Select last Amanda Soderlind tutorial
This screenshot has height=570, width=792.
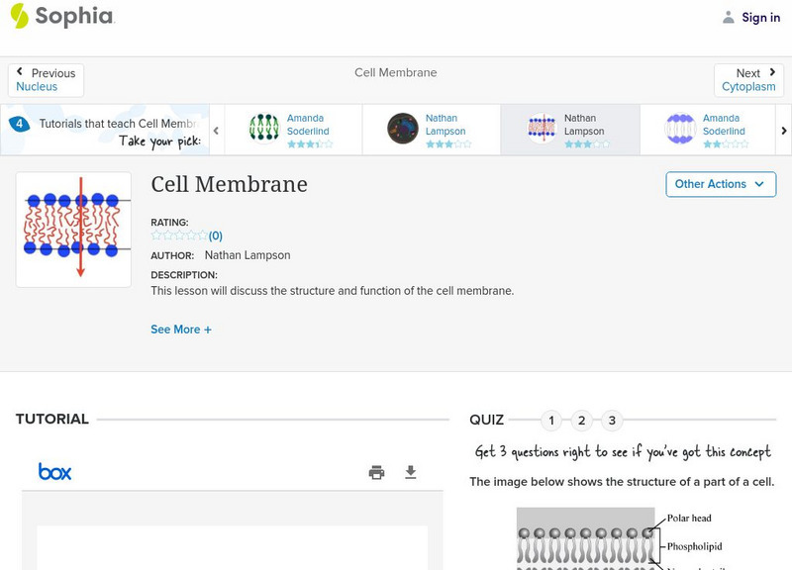point(709,130)
